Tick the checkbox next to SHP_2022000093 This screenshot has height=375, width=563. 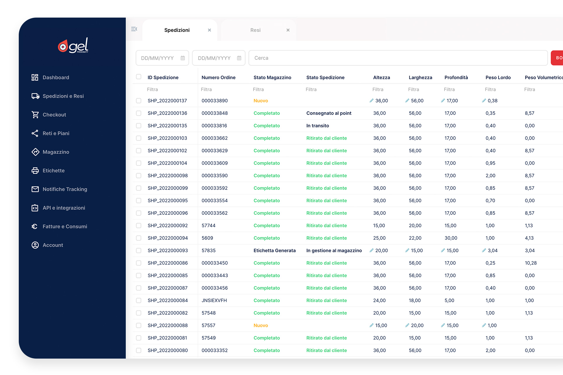coord(138,250)
